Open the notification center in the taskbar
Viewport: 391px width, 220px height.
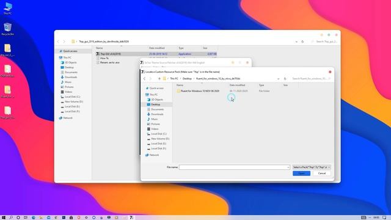click(x=384, y=218)
